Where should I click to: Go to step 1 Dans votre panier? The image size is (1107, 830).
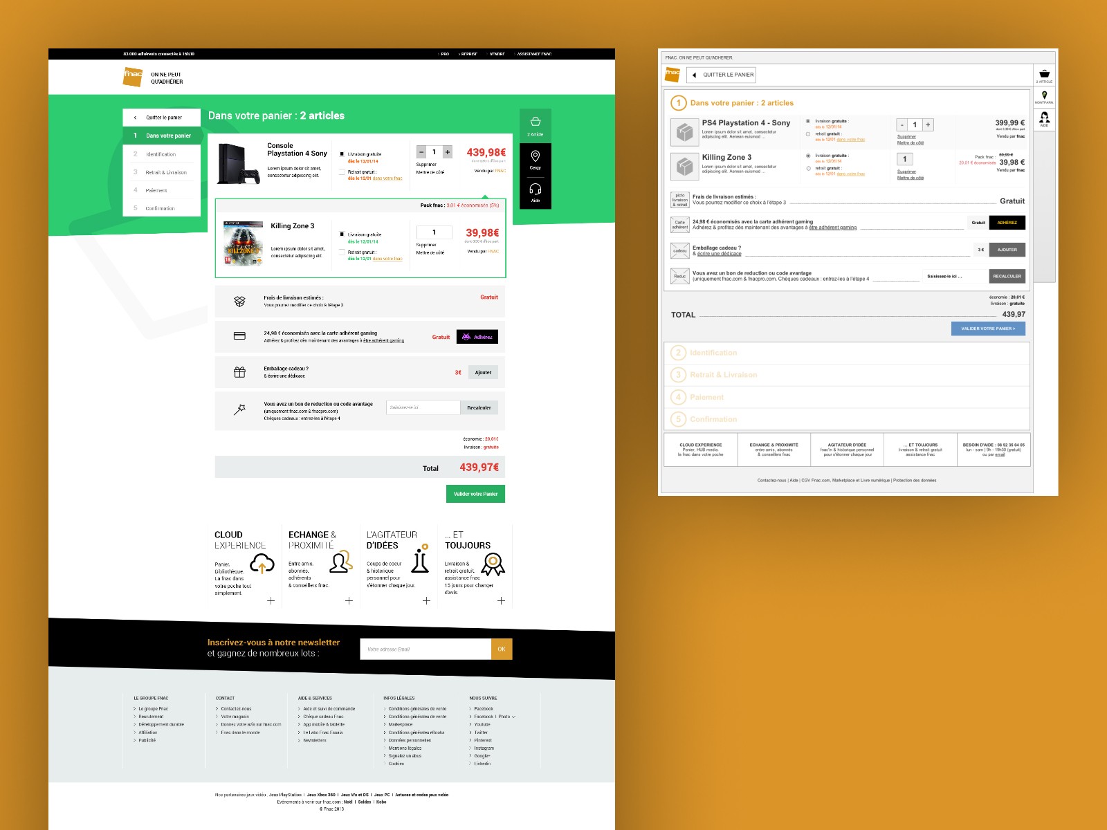tap(162, 136)
